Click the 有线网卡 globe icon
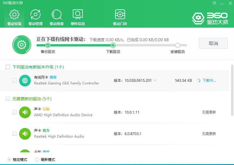 click(x=25, y=81)
